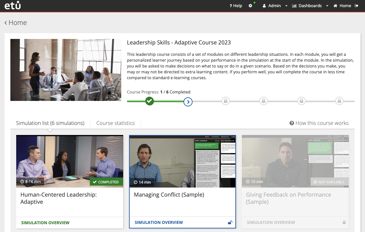Open Simulation Overview for Human-Centered Leadership
365x232 pixels.
pyautogui.click(x=45, y=223)
